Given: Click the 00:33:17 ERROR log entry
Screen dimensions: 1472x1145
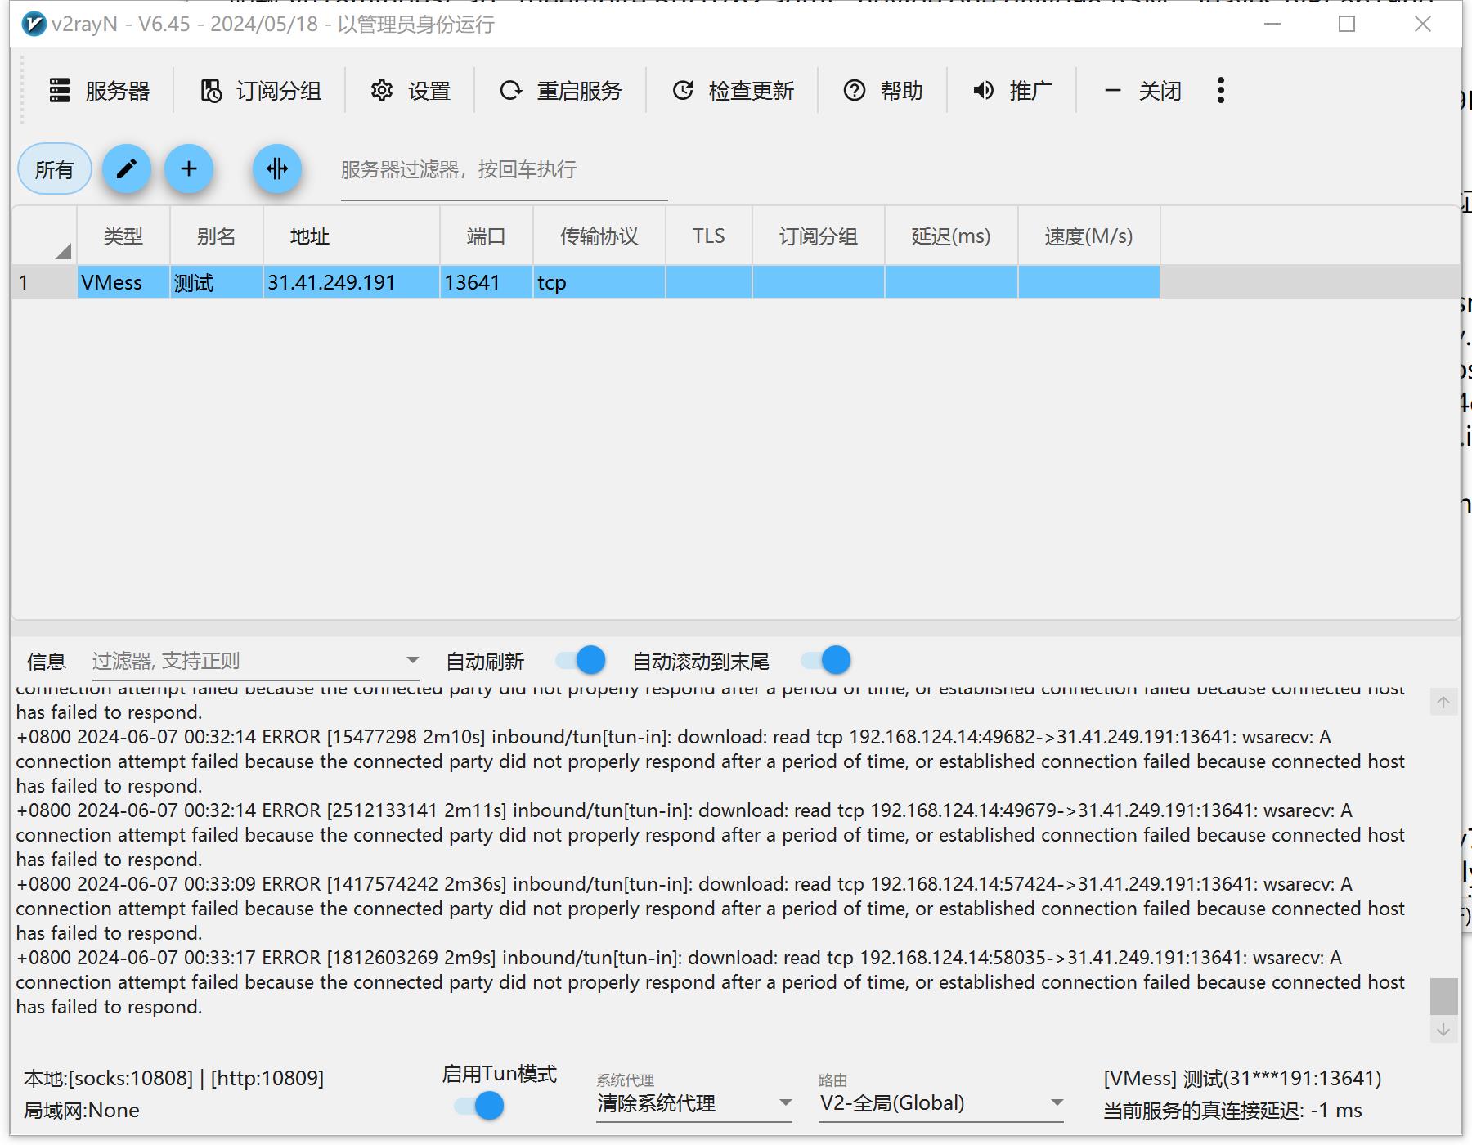Looking at the screenshot, I should coord(710,982).
